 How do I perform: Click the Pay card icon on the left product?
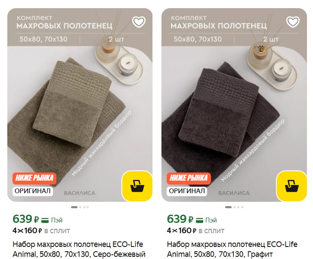click(45, 220)
